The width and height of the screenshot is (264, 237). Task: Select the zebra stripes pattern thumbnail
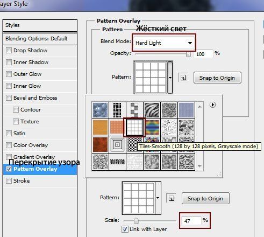[152, 110]
